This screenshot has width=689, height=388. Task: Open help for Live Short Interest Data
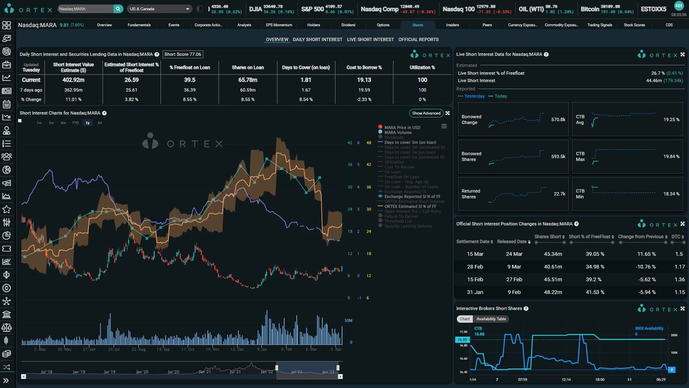(x=546, y=54)
